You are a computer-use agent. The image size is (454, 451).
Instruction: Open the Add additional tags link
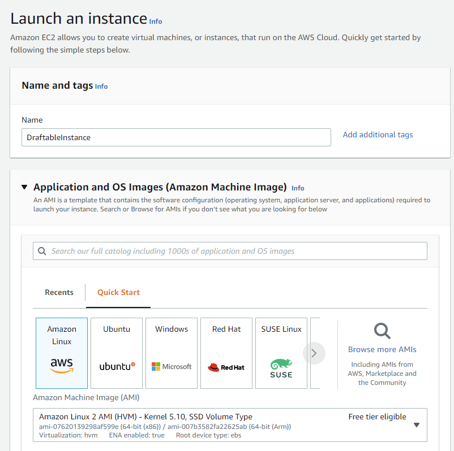point(377,135)
